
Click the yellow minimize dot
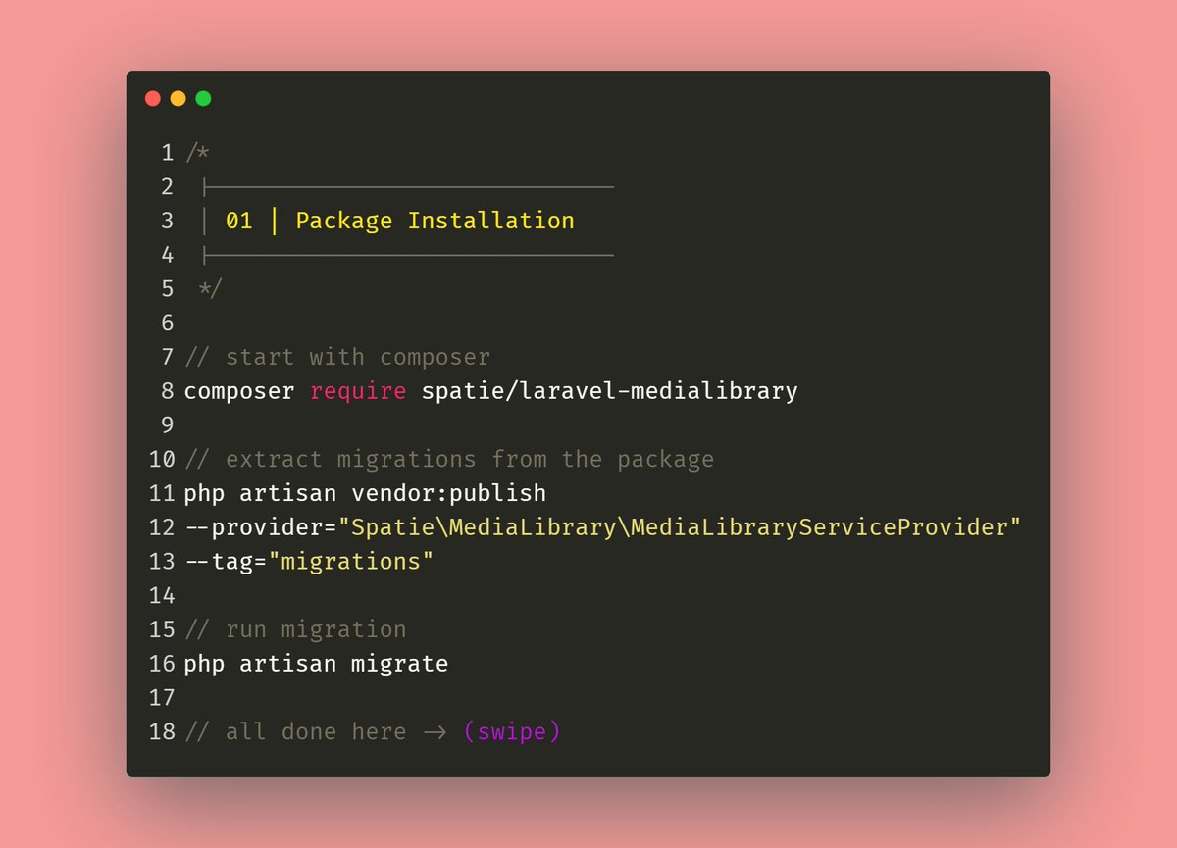click(x=178, y=98)
